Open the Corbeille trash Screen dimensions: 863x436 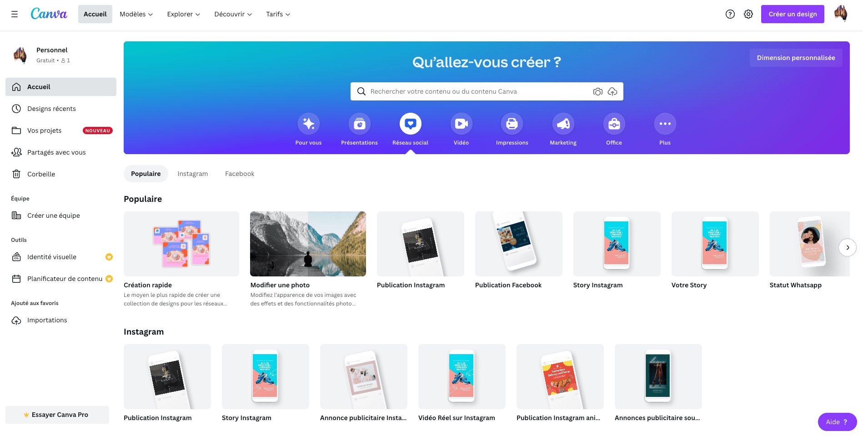61,174
